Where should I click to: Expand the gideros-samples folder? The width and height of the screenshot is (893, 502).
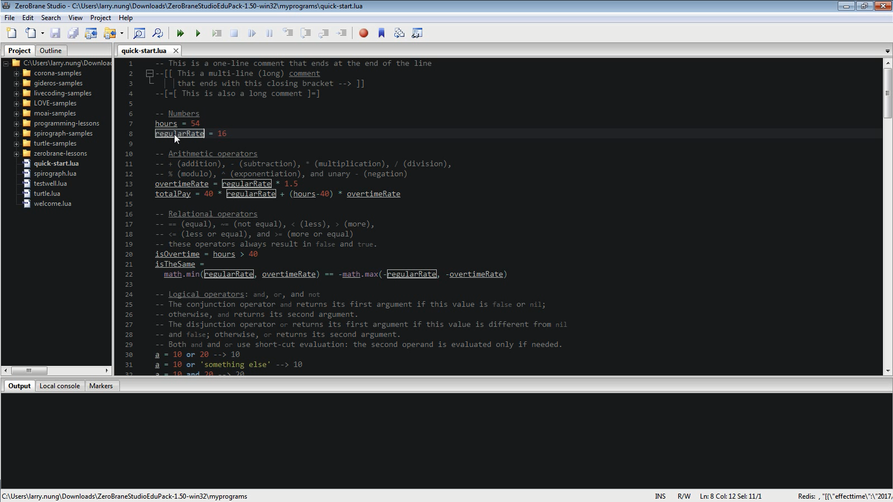[16, 83]
